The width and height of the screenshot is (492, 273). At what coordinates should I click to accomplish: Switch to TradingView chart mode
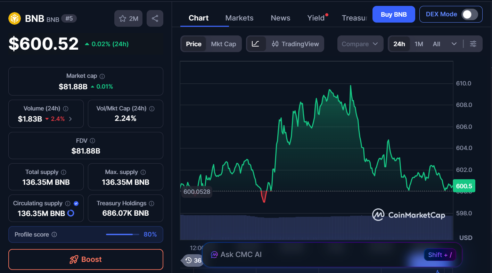pos(295,44)
